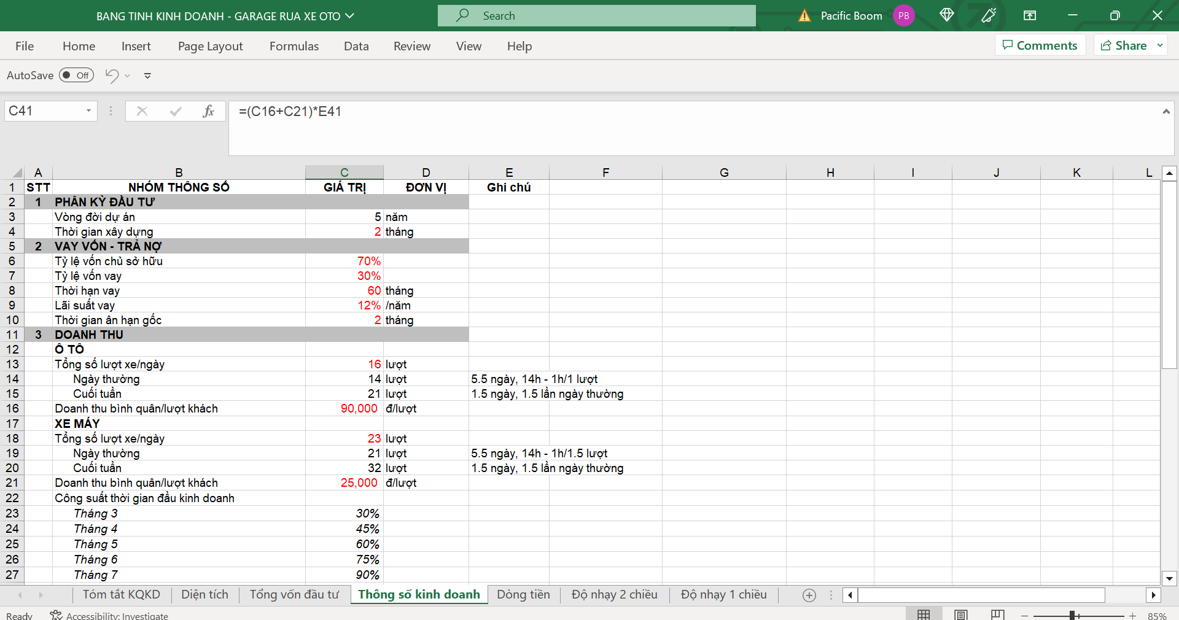Click the pen Coming Soon icon
Screen dimensions: 1179x620
tap(989, 15)
